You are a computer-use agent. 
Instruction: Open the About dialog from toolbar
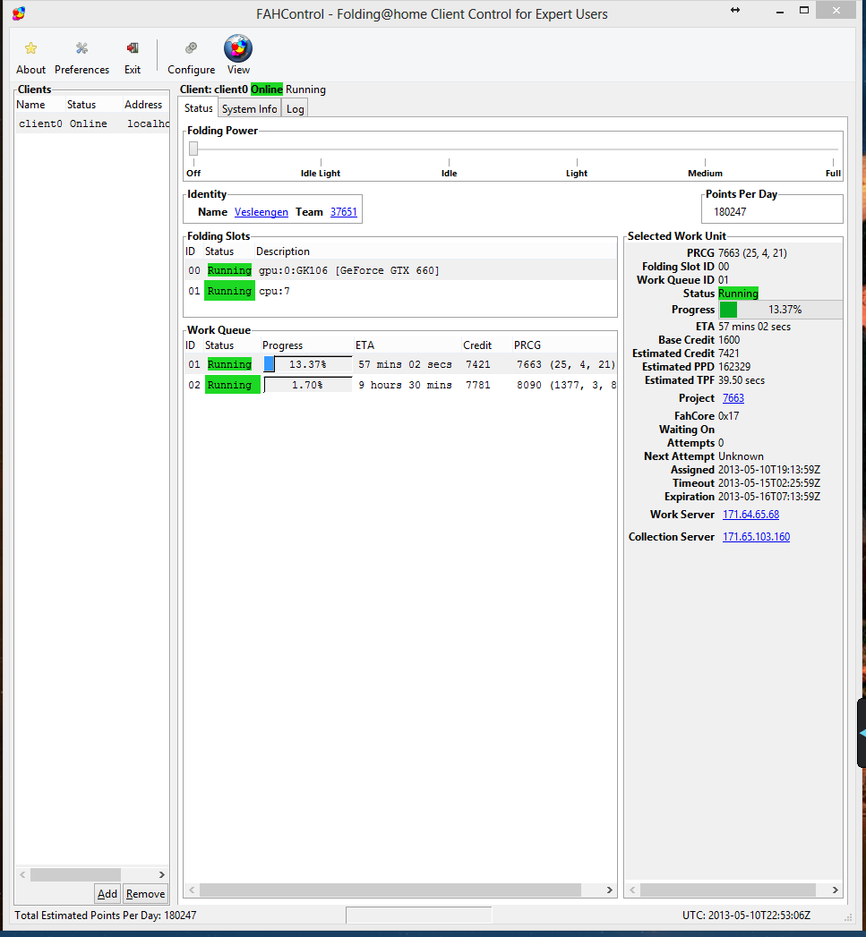coord(30,58)
